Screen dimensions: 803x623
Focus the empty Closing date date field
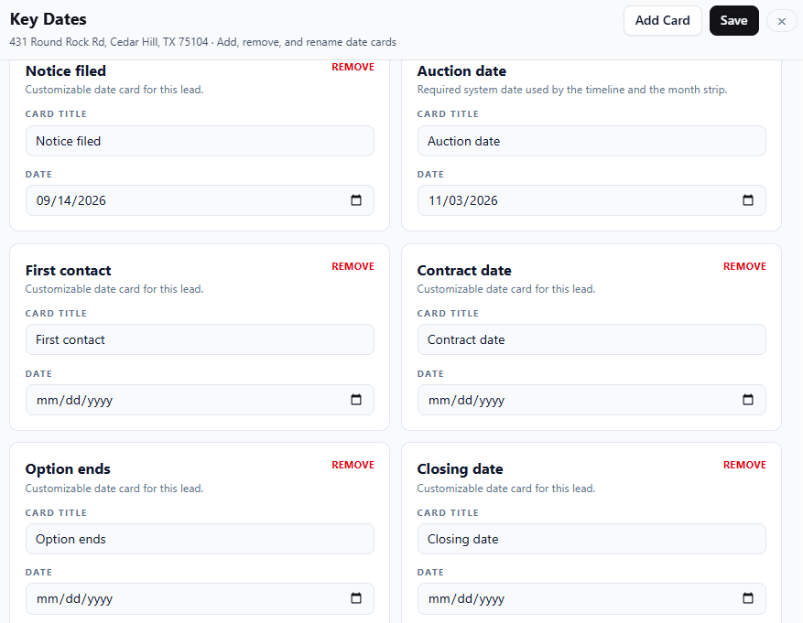pyautogui.click(x=591, y=598)
